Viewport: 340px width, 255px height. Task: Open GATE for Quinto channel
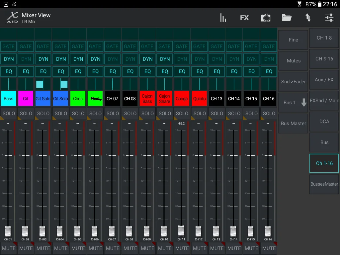click(x=199, y=46)
